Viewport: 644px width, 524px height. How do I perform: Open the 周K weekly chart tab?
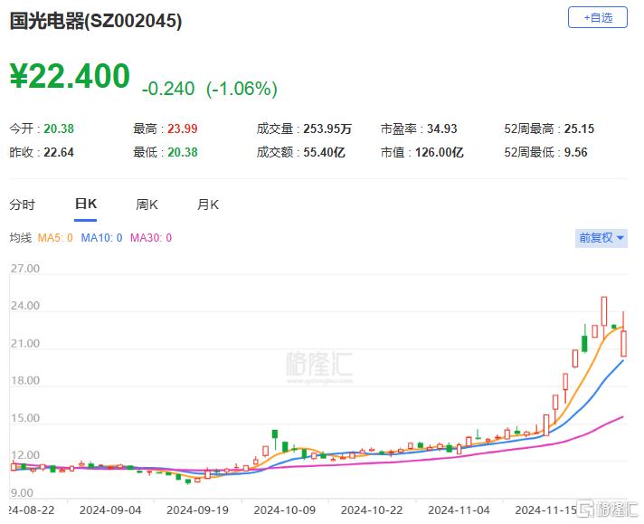pyautogui.click(x=147, y=205)
